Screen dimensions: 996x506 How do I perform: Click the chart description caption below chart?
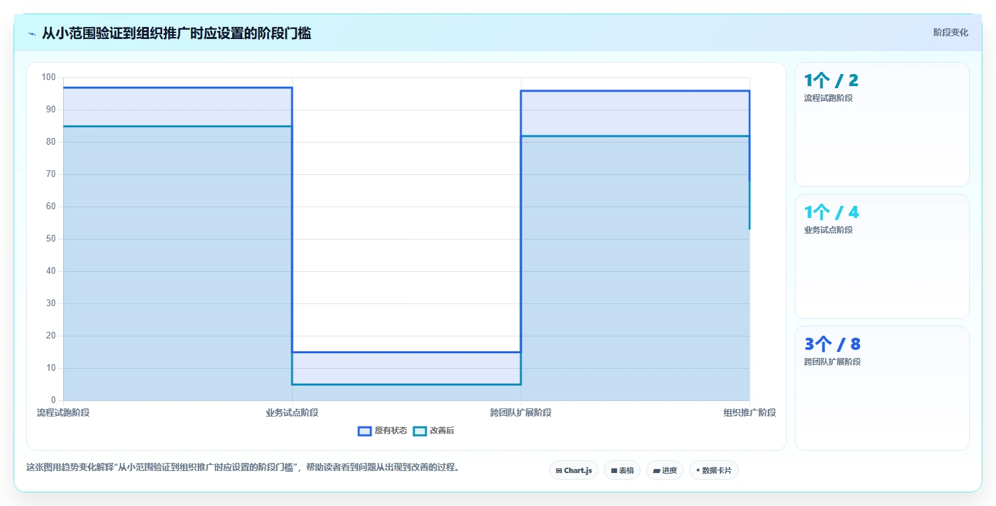(x=243, y=467)
